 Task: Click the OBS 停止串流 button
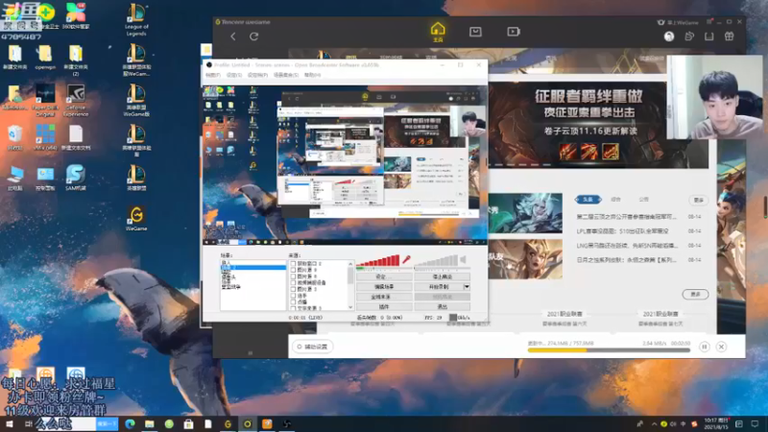pos(443,276)
